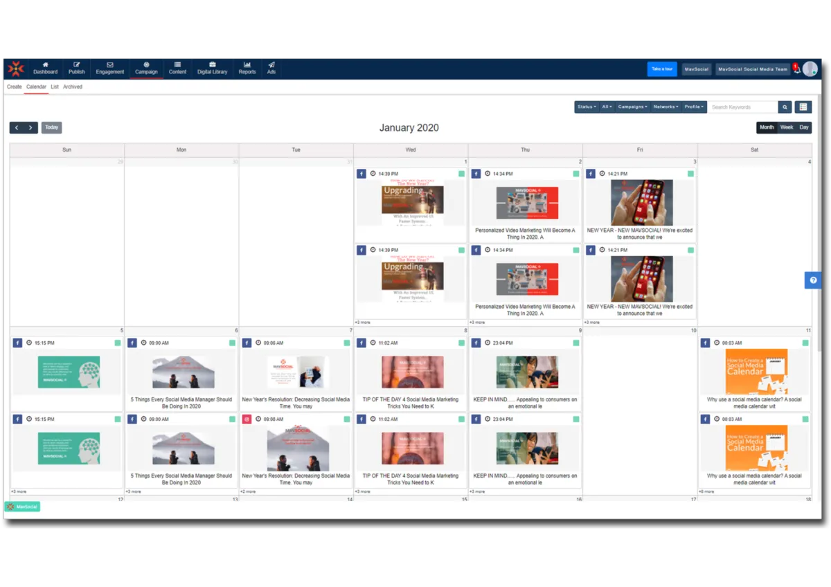
Task: Open the Digital Library
Action: tap(212, 68)
